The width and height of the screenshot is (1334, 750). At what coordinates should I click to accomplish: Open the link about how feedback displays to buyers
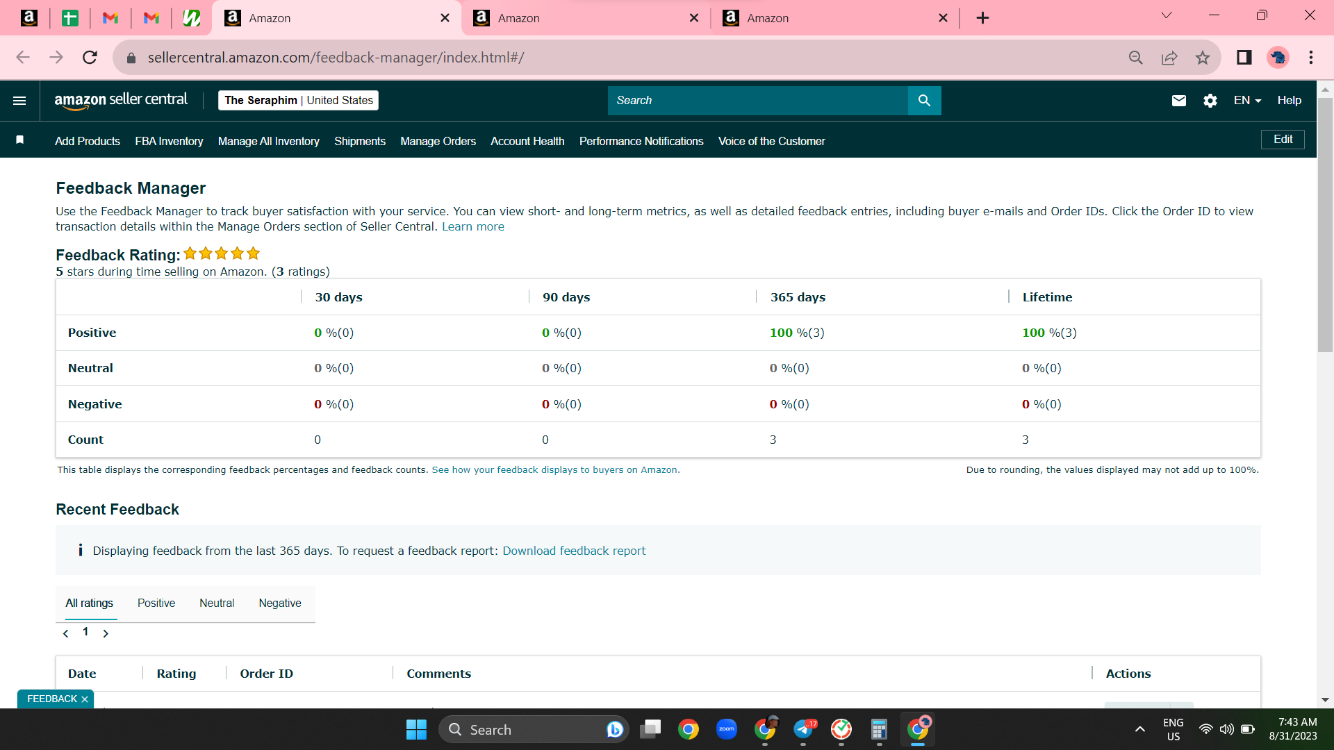click(556, 470)
